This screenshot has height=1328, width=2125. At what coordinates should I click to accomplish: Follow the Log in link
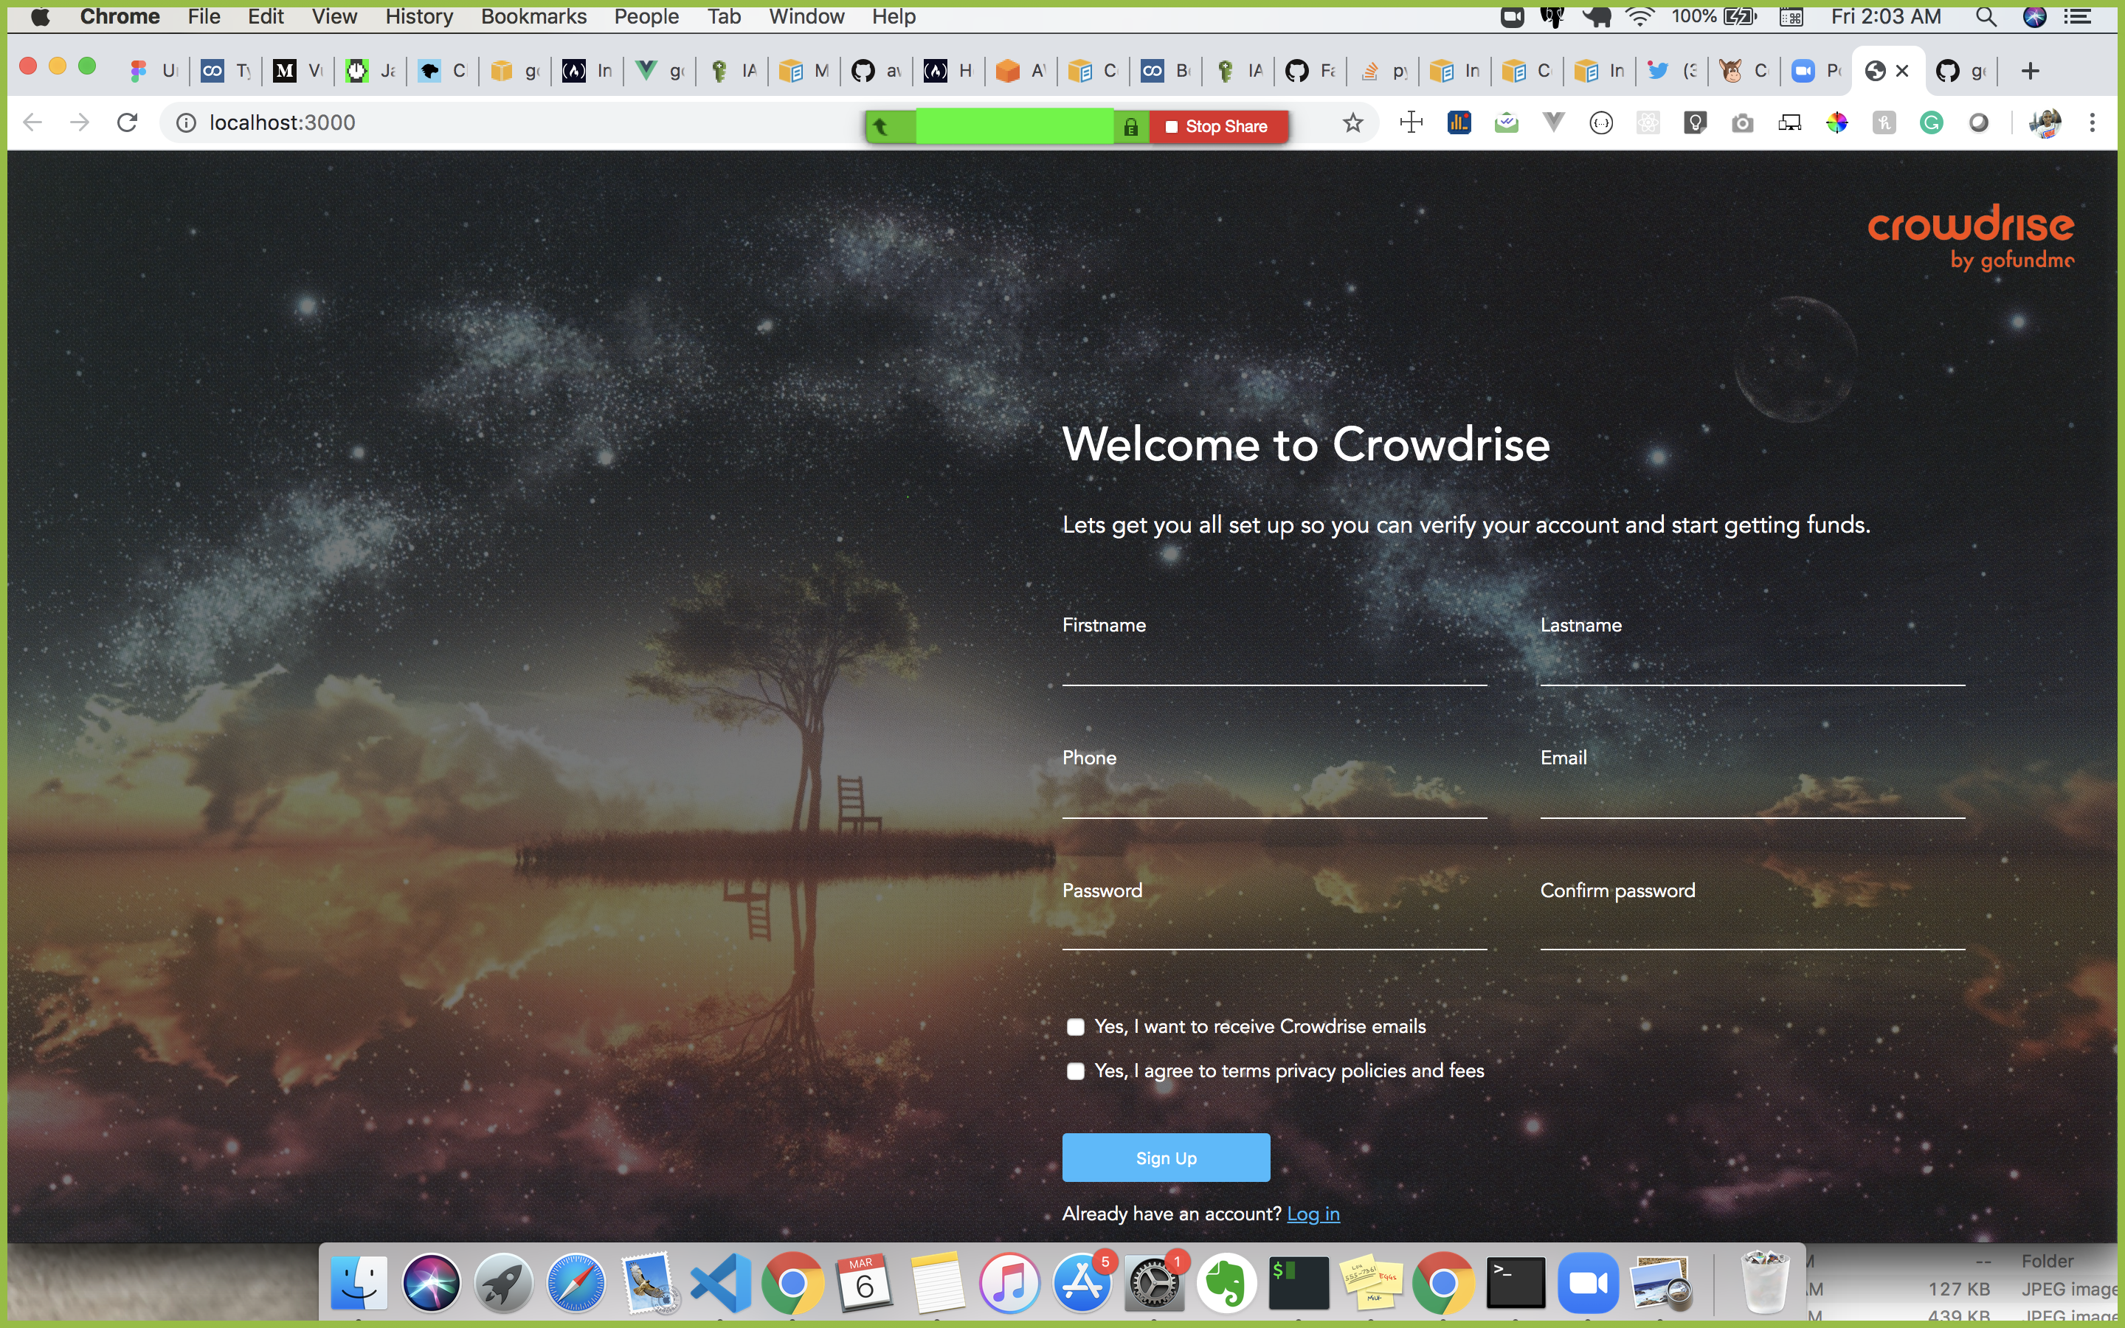1313,1214
